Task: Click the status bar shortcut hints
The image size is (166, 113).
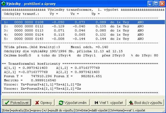Action: pyautogui.click(x=74, y=110)
